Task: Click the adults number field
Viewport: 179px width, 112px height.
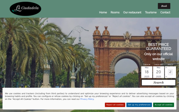Action: tap(170, 72)
